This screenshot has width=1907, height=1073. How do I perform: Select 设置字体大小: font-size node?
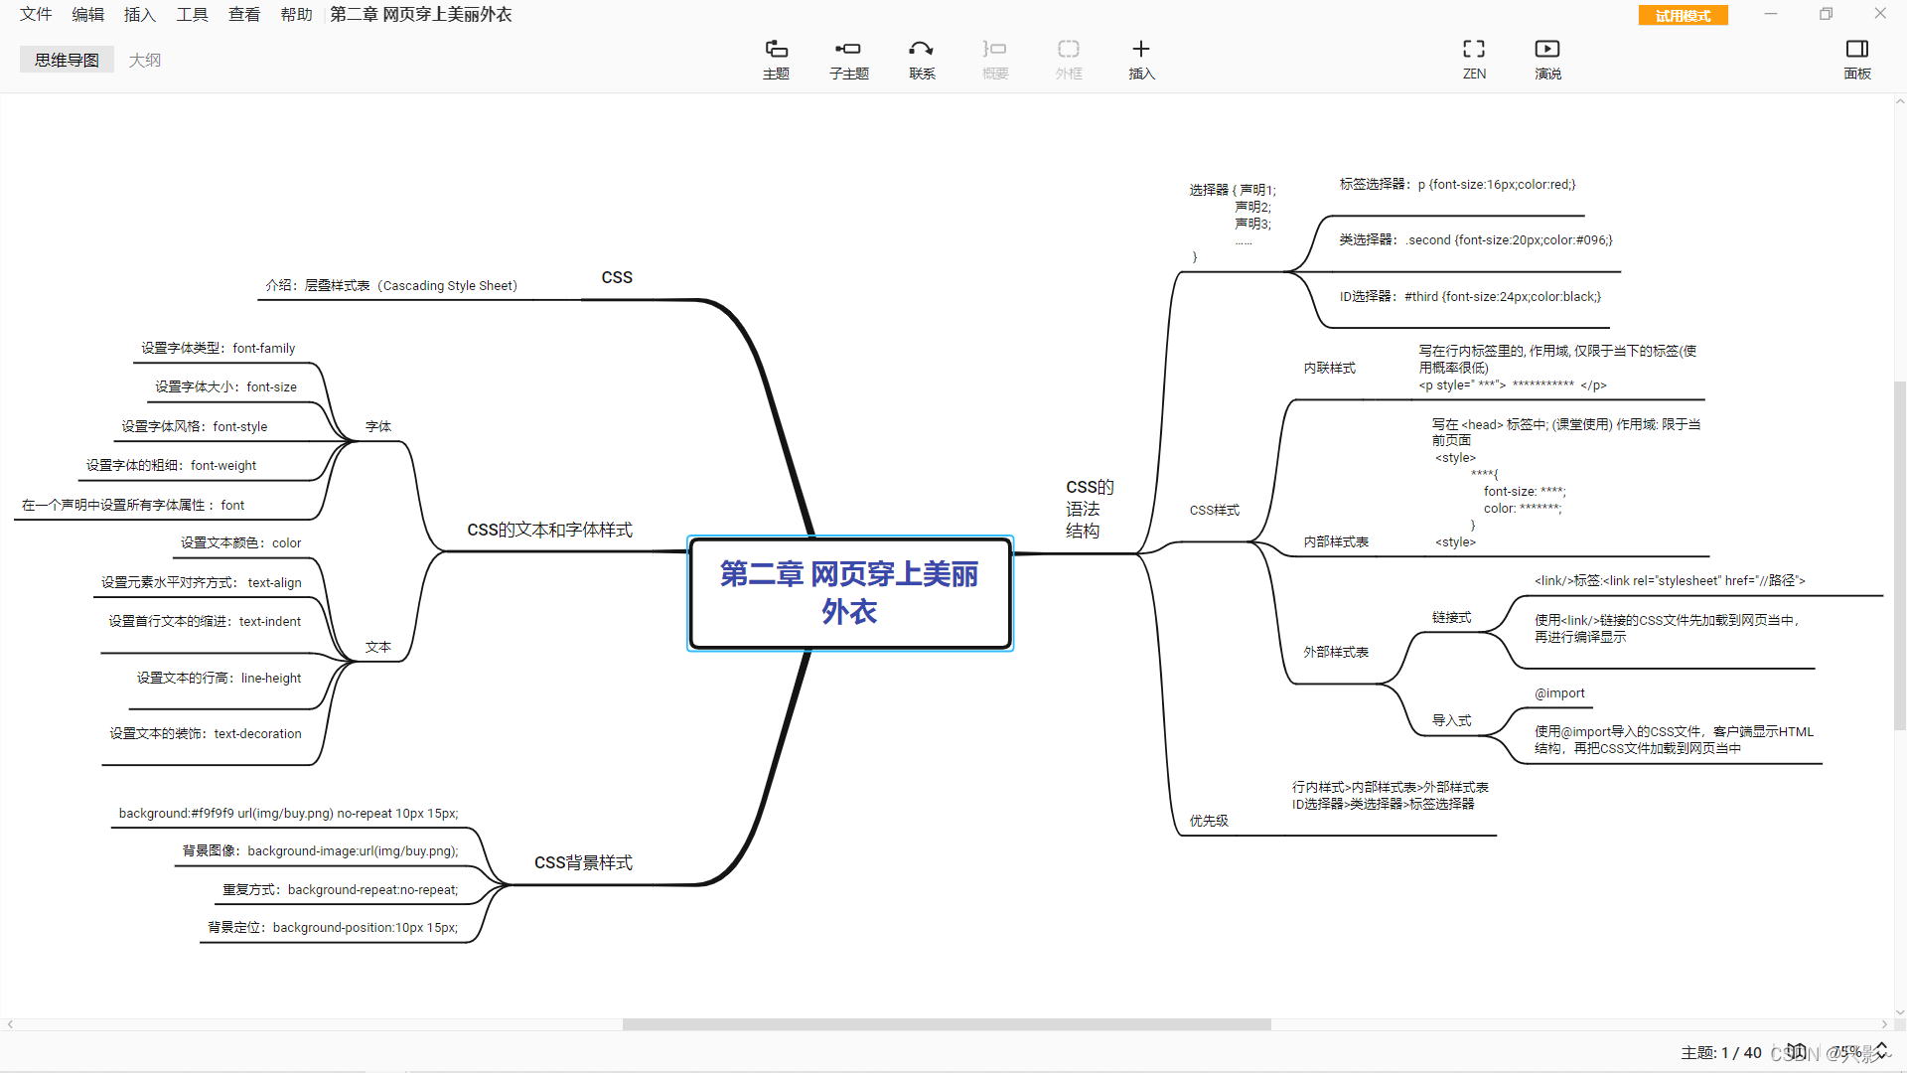pos(225,386)
